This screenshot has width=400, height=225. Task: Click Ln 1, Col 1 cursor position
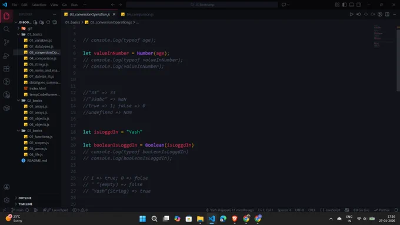265,210
